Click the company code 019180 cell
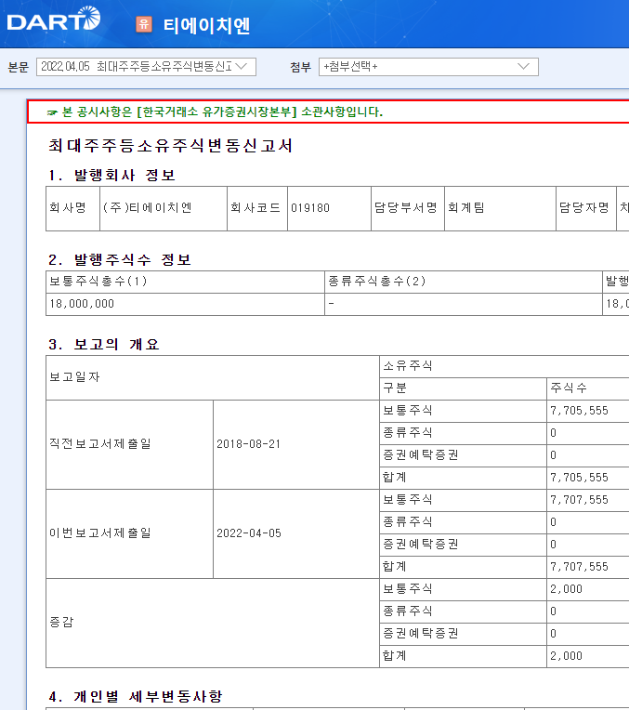Screen dimensions: 629x710 329,208
